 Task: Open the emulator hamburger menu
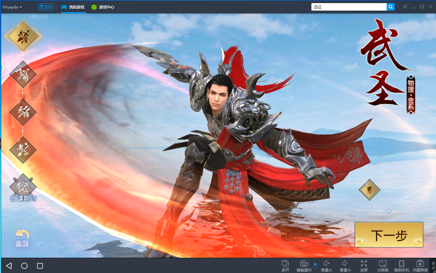pos(405,7)
